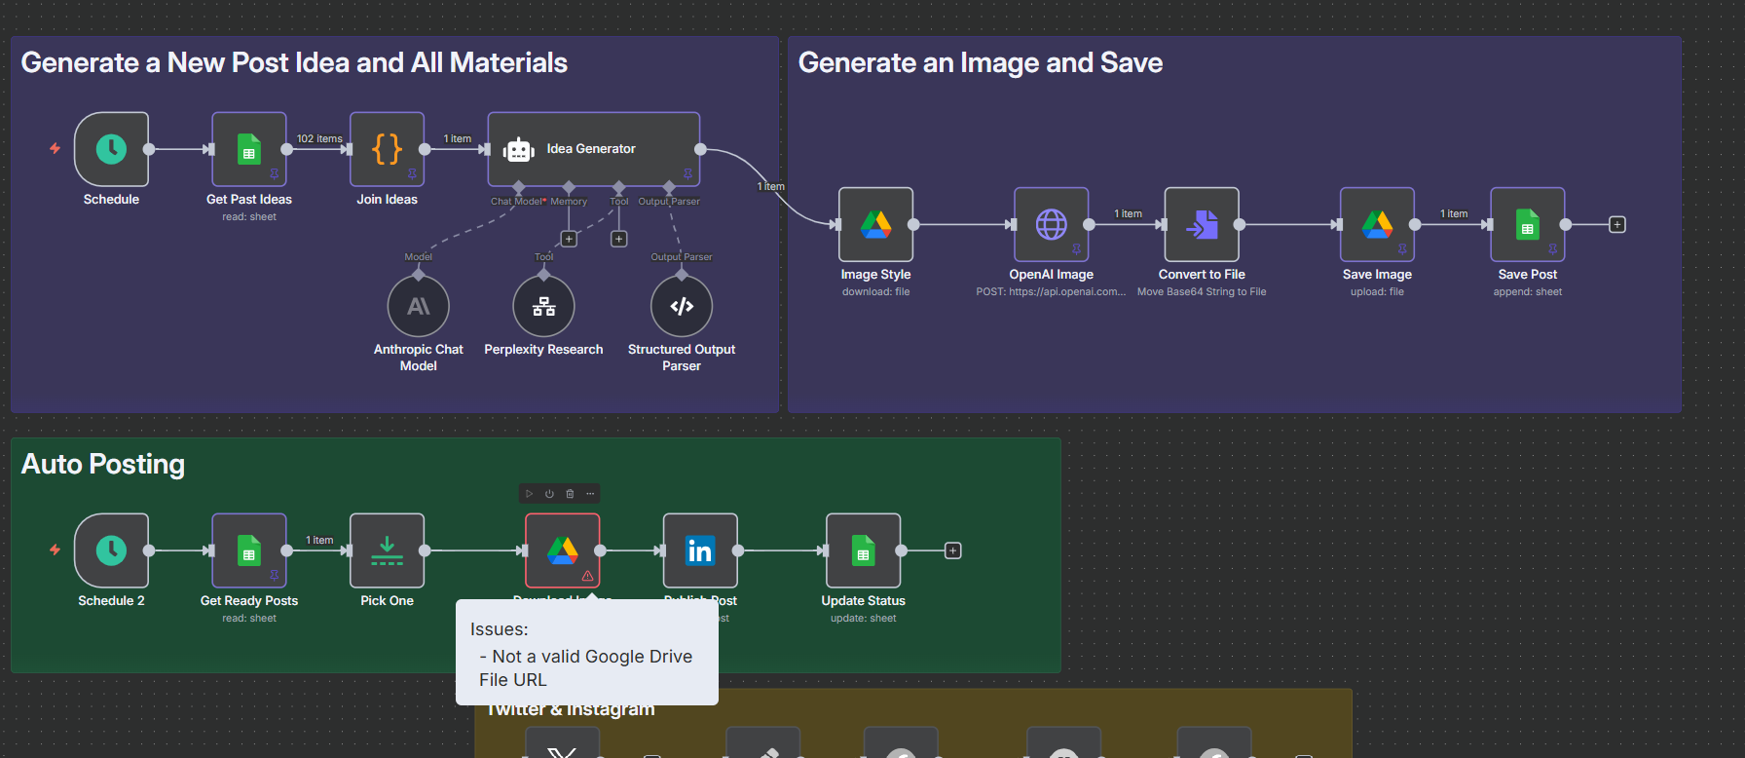Select the "Generate an Image and Save" heading
This screenshot has height=758, width=1745.
981,63
